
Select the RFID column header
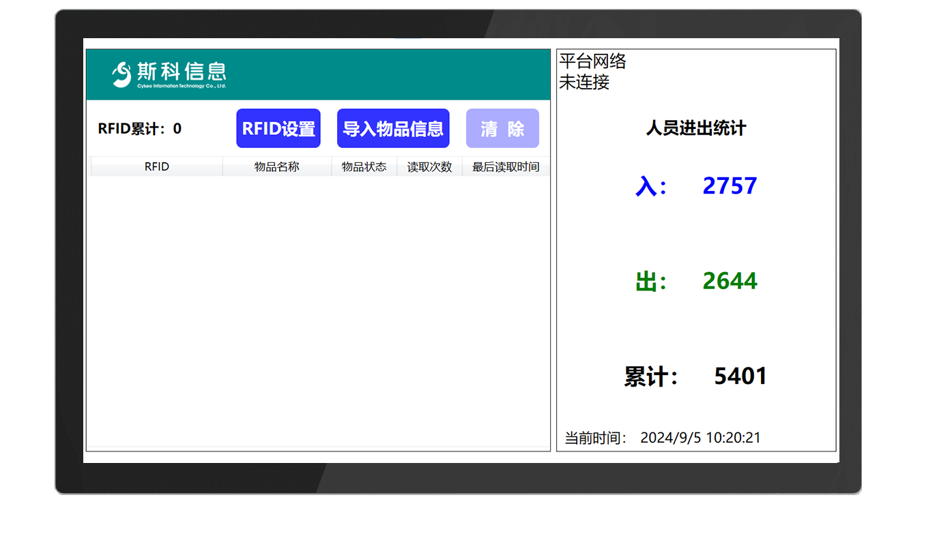pos(156,166)
